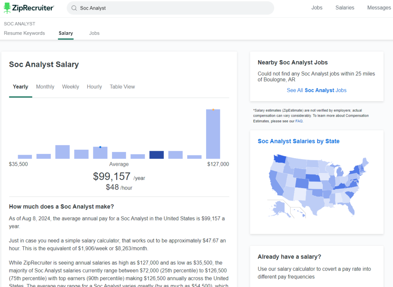Click Washington state on the map
The height and width of the screenshot is (287, 393).
pos(280,159)
